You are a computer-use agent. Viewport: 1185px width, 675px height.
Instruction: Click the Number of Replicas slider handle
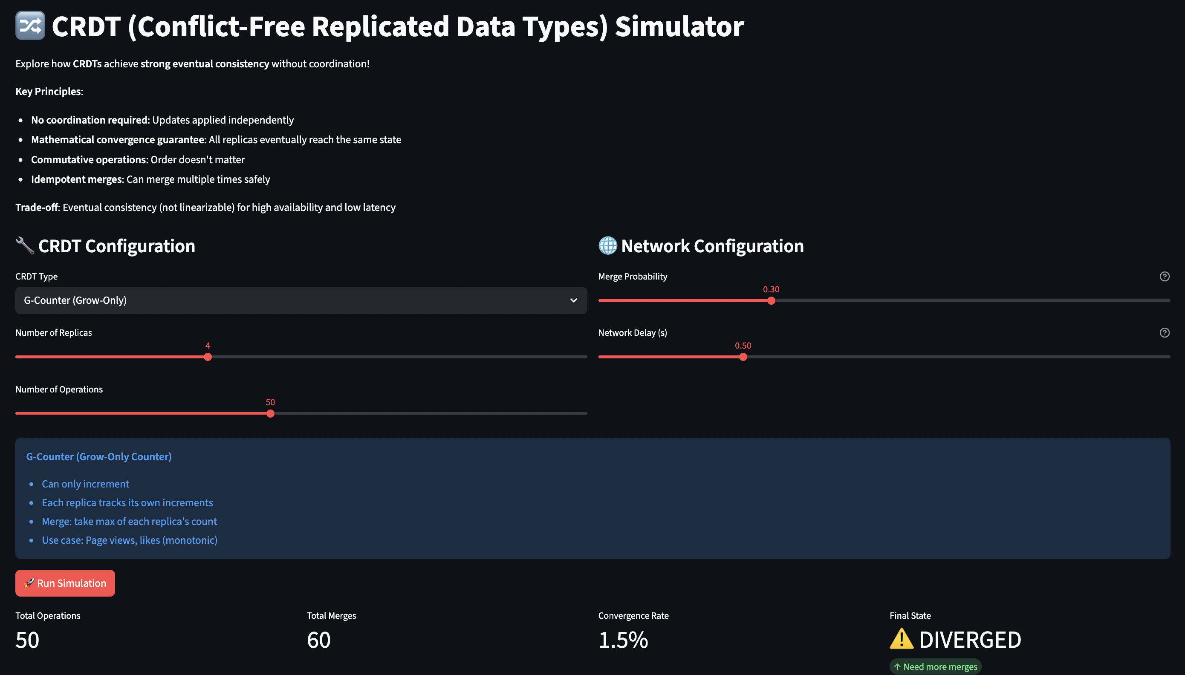click(x=208, y=357)
